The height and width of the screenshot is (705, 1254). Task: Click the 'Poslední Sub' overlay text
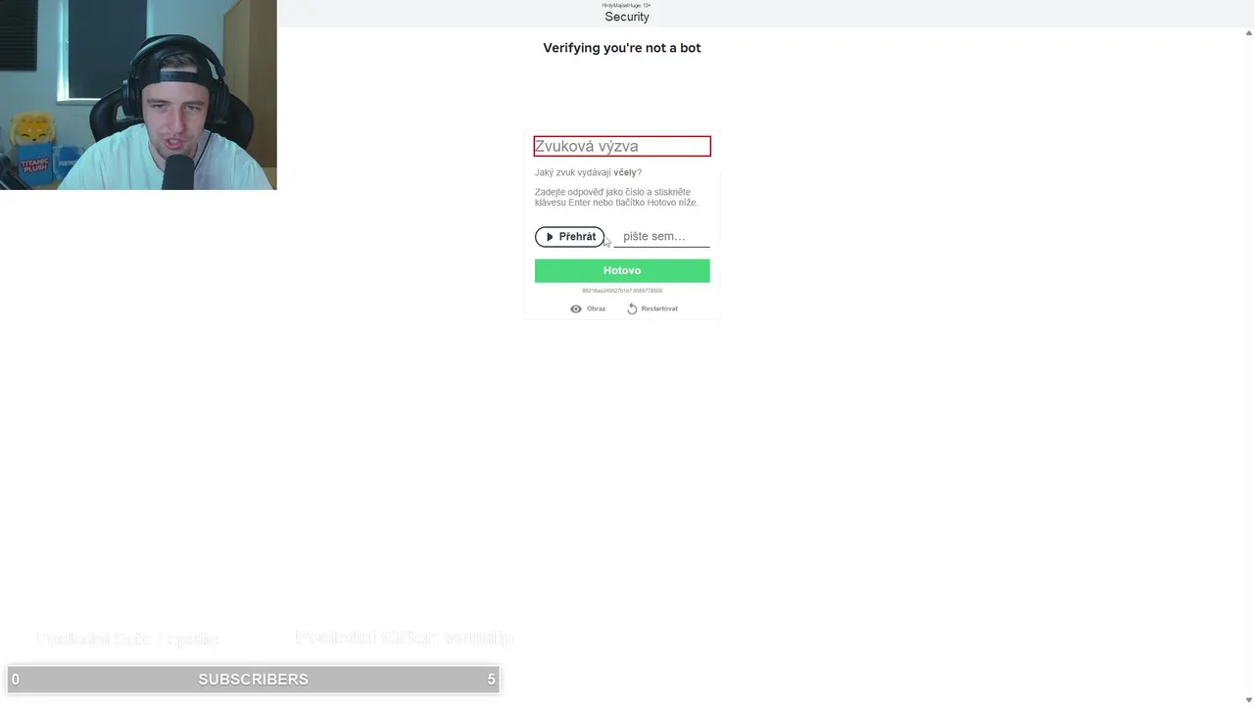coord(127,638)
